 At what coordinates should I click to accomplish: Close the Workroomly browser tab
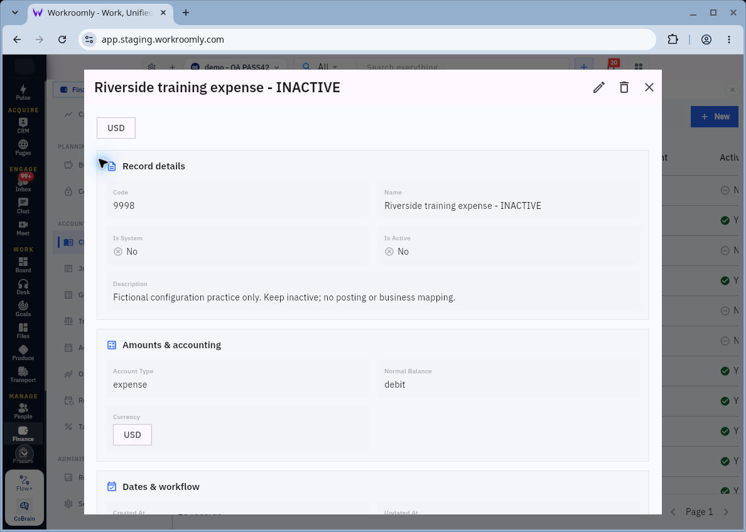pyautogui.click(x=163, y=13)
